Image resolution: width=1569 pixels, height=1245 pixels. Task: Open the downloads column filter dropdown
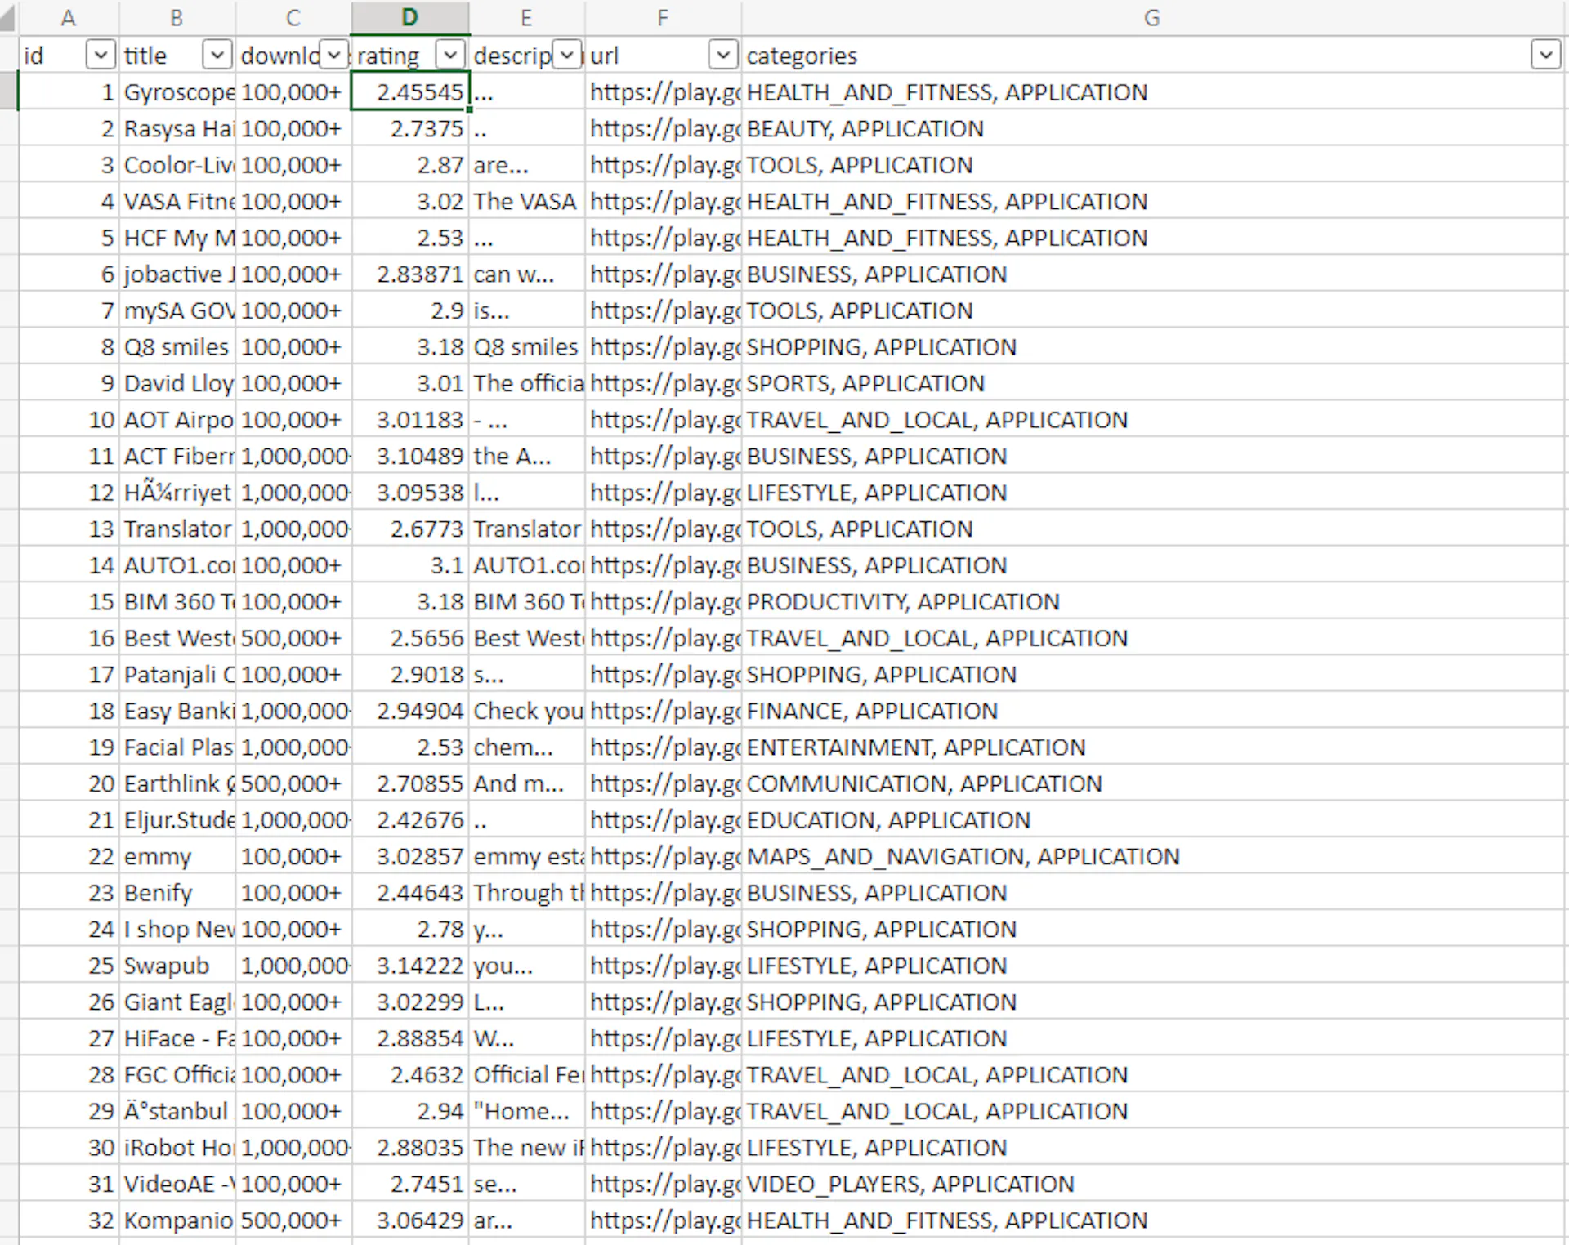(333, 55)
